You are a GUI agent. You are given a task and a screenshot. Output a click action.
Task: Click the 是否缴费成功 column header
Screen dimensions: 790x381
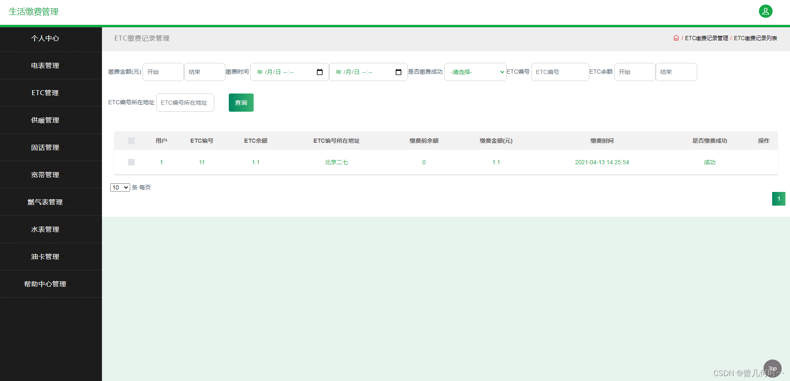click(710, 141)
